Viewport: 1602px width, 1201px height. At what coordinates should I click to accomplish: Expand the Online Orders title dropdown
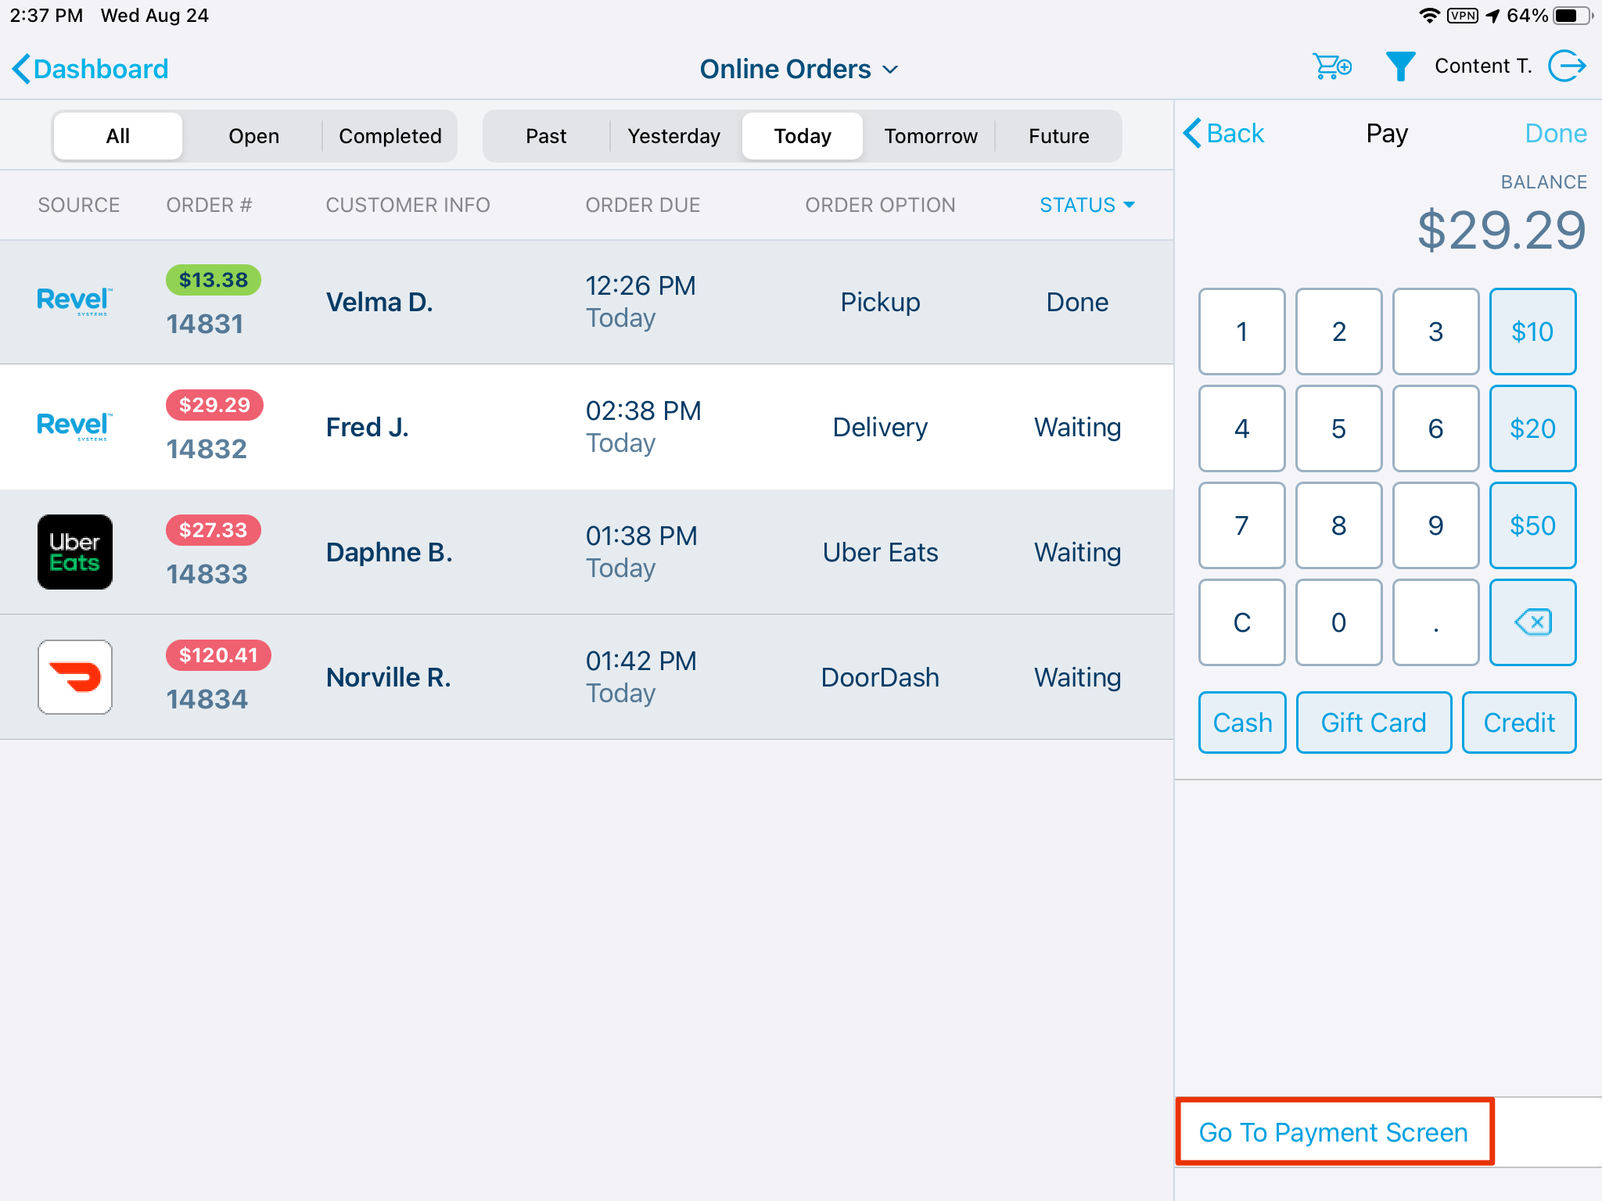(799, 69)
